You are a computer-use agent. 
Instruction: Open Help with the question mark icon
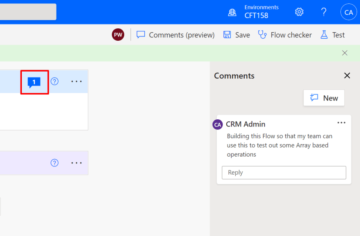324,12
